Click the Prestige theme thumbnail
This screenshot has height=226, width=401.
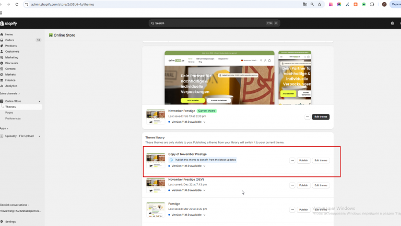coord(156,210)
